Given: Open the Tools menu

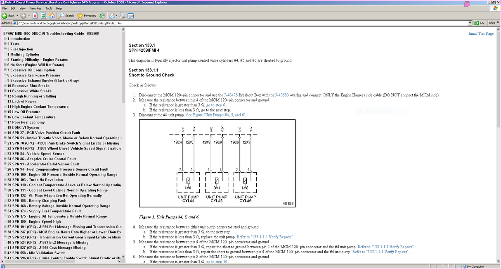Looking at the screenshot, I should click(x=49, y=8).
